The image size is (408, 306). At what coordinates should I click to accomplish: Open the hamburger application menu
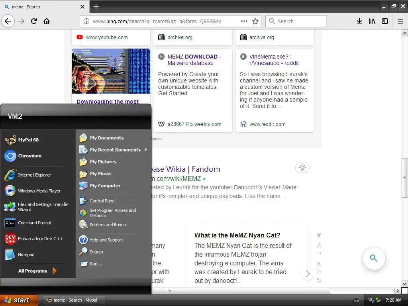pyautogui.click(x=400, y=21)
